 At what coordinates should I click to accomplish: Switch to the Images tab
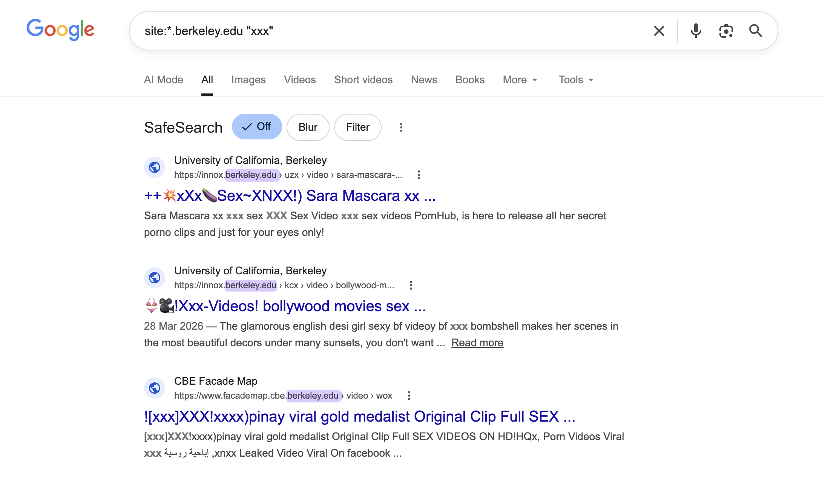pos(248,79)
